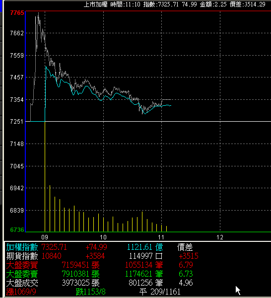Select the green 跌1153/8 decliners count

pyautogui.click(x=91, y=292)
